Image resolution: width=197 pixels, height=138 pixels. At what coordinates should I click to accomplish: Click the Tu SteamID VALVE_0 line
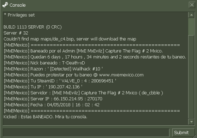pyautogui.click(x=60, y=81)
